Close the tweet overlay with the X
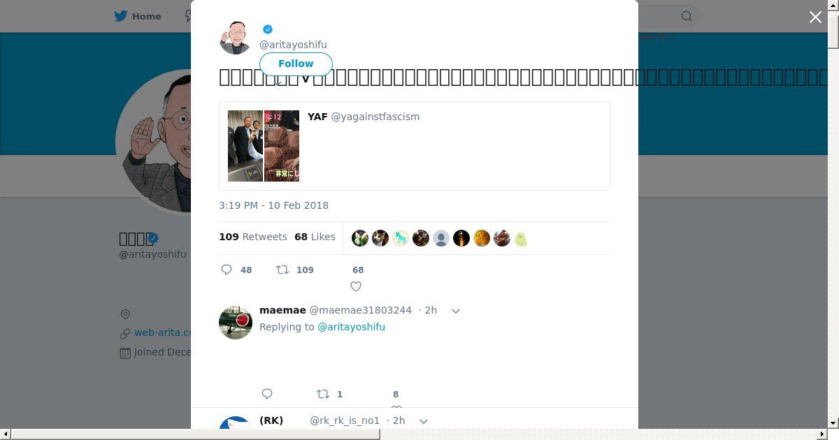 click(x=815, y=17)
